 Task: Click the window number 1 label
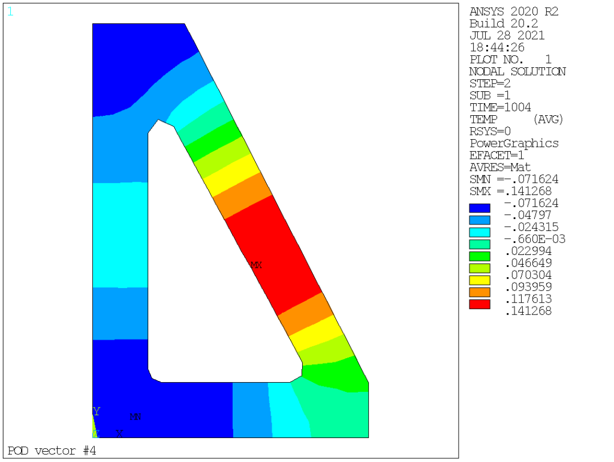[x=10, y=12]
